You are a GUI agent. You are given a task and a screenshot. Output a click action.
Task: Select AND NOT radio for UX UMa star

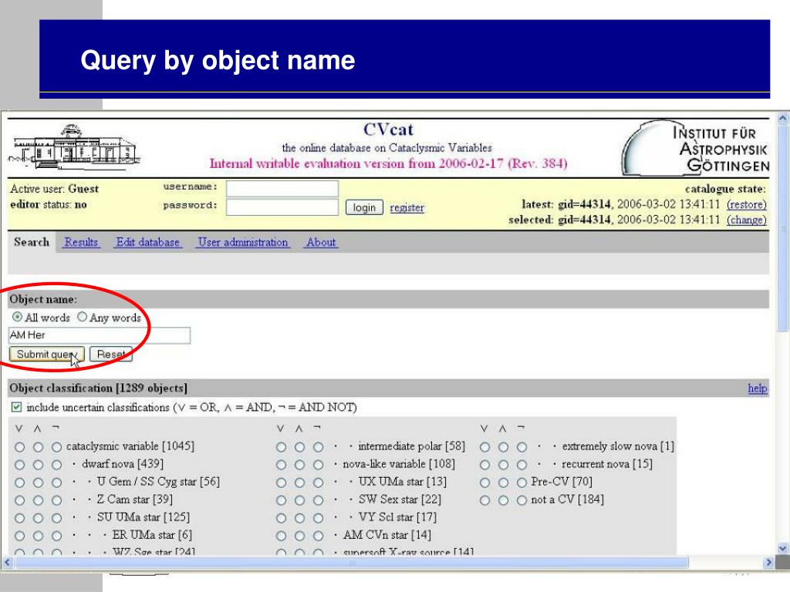click(x=319, y=483)
